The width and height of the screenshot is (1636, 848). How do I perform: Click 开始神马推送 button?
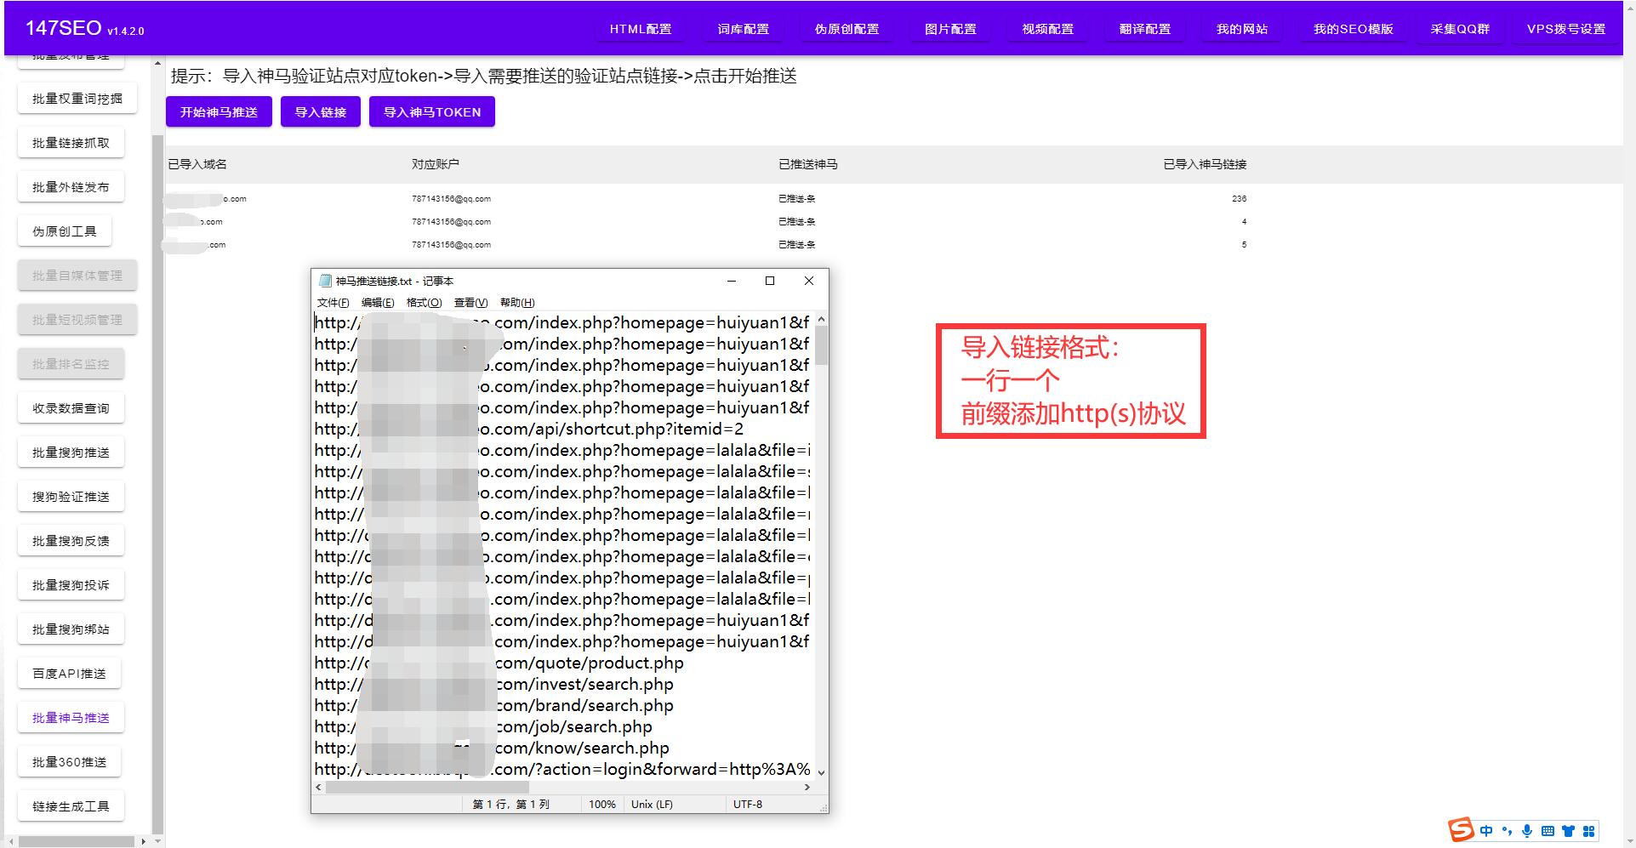pyautogui.click(x=219, y=112)
